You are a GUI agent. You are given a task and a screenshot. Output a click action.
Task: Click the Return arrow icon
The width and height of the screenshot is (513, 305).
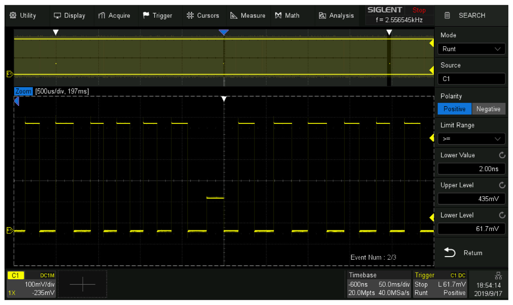click(450, 253)
